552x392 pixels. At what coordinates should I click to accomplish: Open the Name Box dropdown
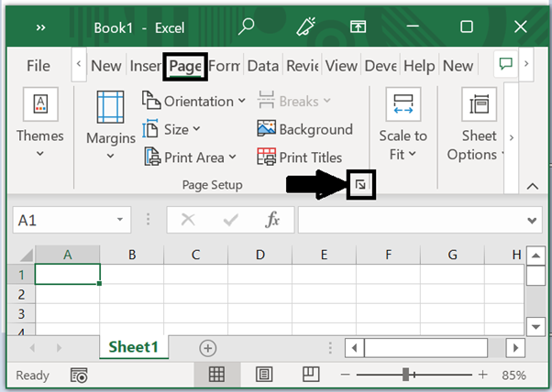(122, 221)
